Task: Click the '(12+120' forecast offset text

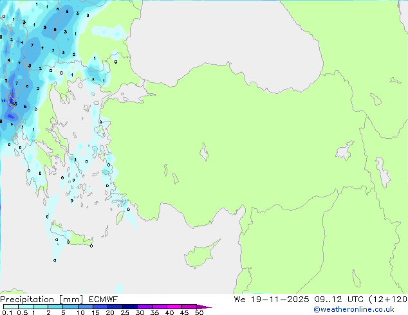Action: point(388,300)
